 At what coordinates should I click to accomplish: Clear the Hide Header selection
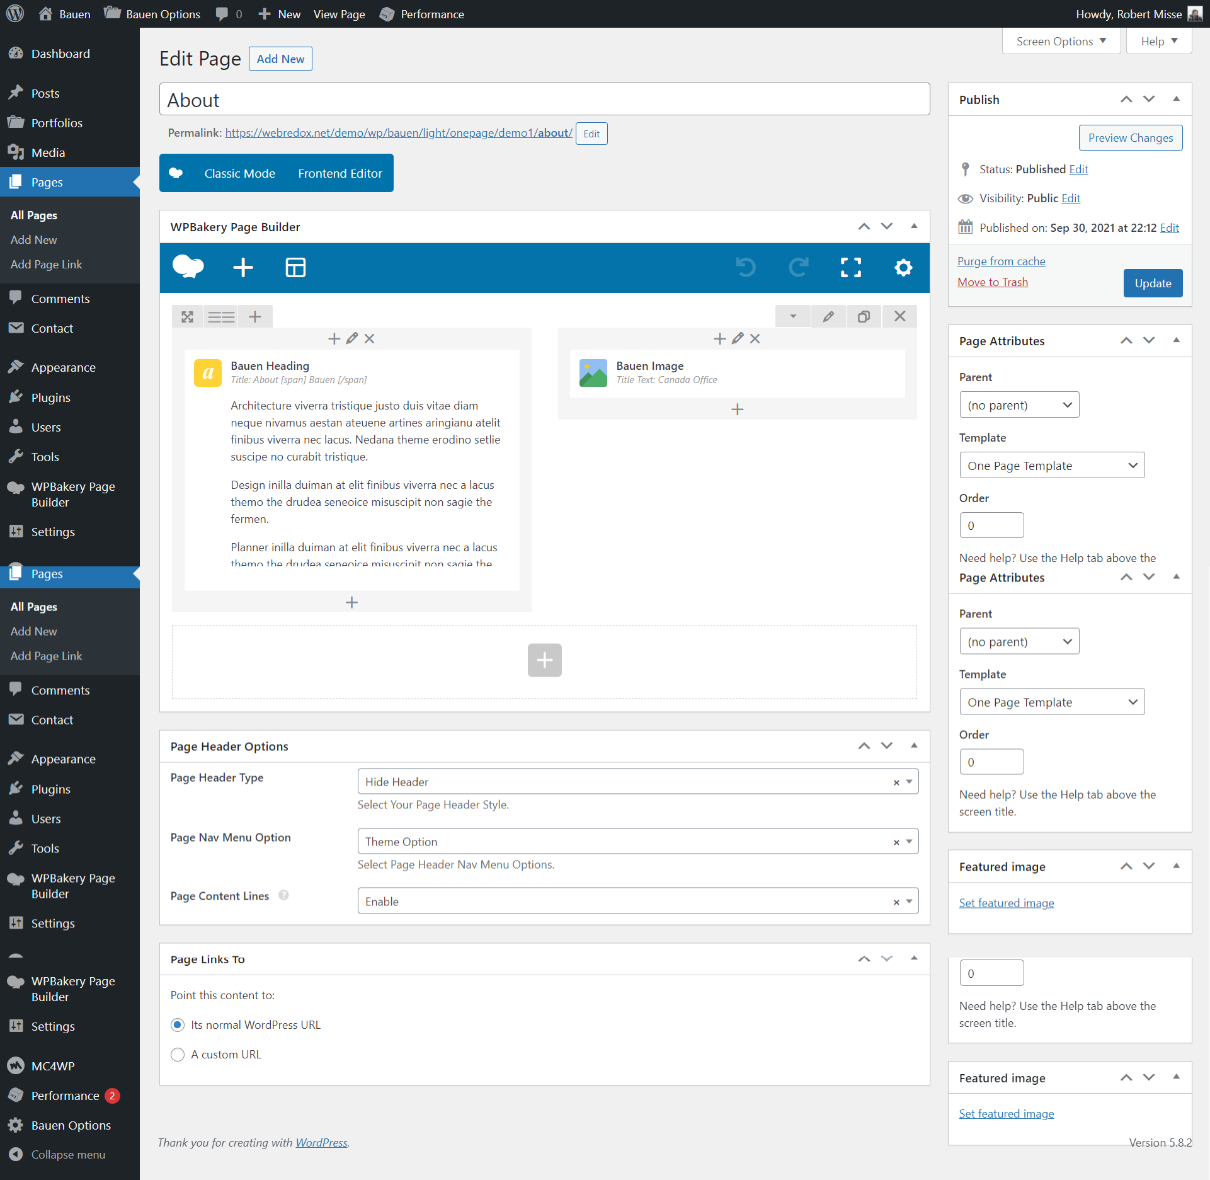896,782
